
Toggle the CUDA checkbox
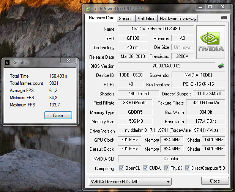[145, 168]
